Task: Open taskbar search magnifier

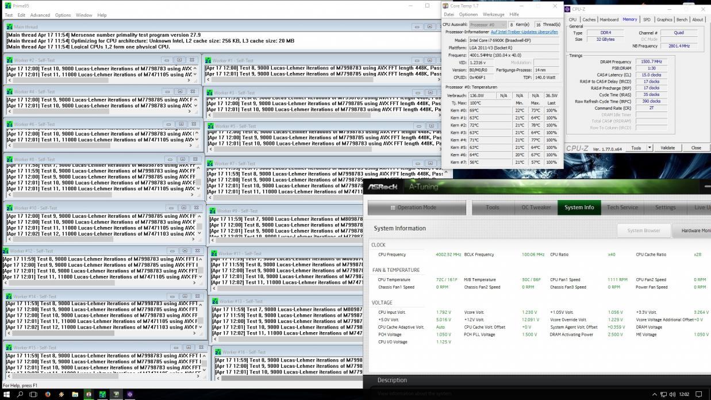Action: point(20,394)
